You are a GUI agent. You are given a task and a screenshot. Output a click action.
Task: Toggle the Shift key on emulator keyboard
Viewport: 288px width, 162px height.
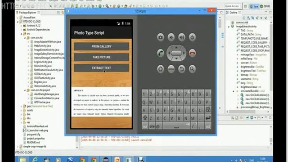pos(145,118)
